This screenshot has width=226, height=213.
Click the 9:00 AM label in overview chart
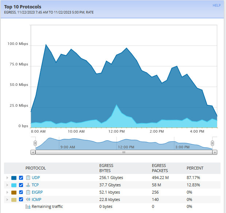pos(68,147)
